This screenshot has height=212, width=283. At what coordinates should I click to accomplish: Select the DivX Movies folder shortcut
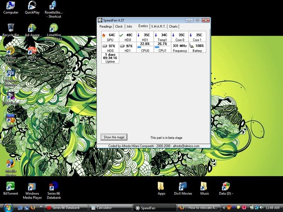point(183,189)
